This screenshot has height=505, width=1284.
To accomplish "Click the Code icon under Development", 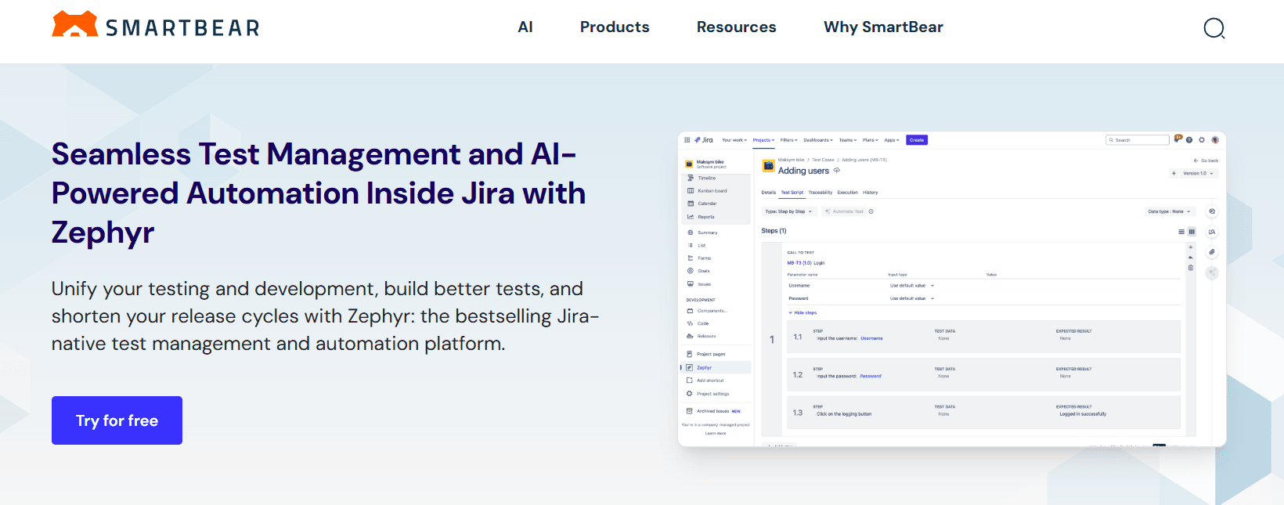I will pos(690,323).
